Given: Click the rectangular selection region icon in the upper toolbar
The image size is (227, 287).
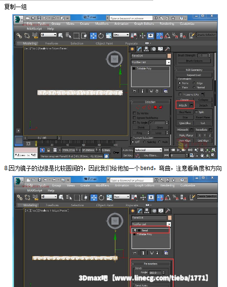Looking at the screenshot, I should (76, 36).
